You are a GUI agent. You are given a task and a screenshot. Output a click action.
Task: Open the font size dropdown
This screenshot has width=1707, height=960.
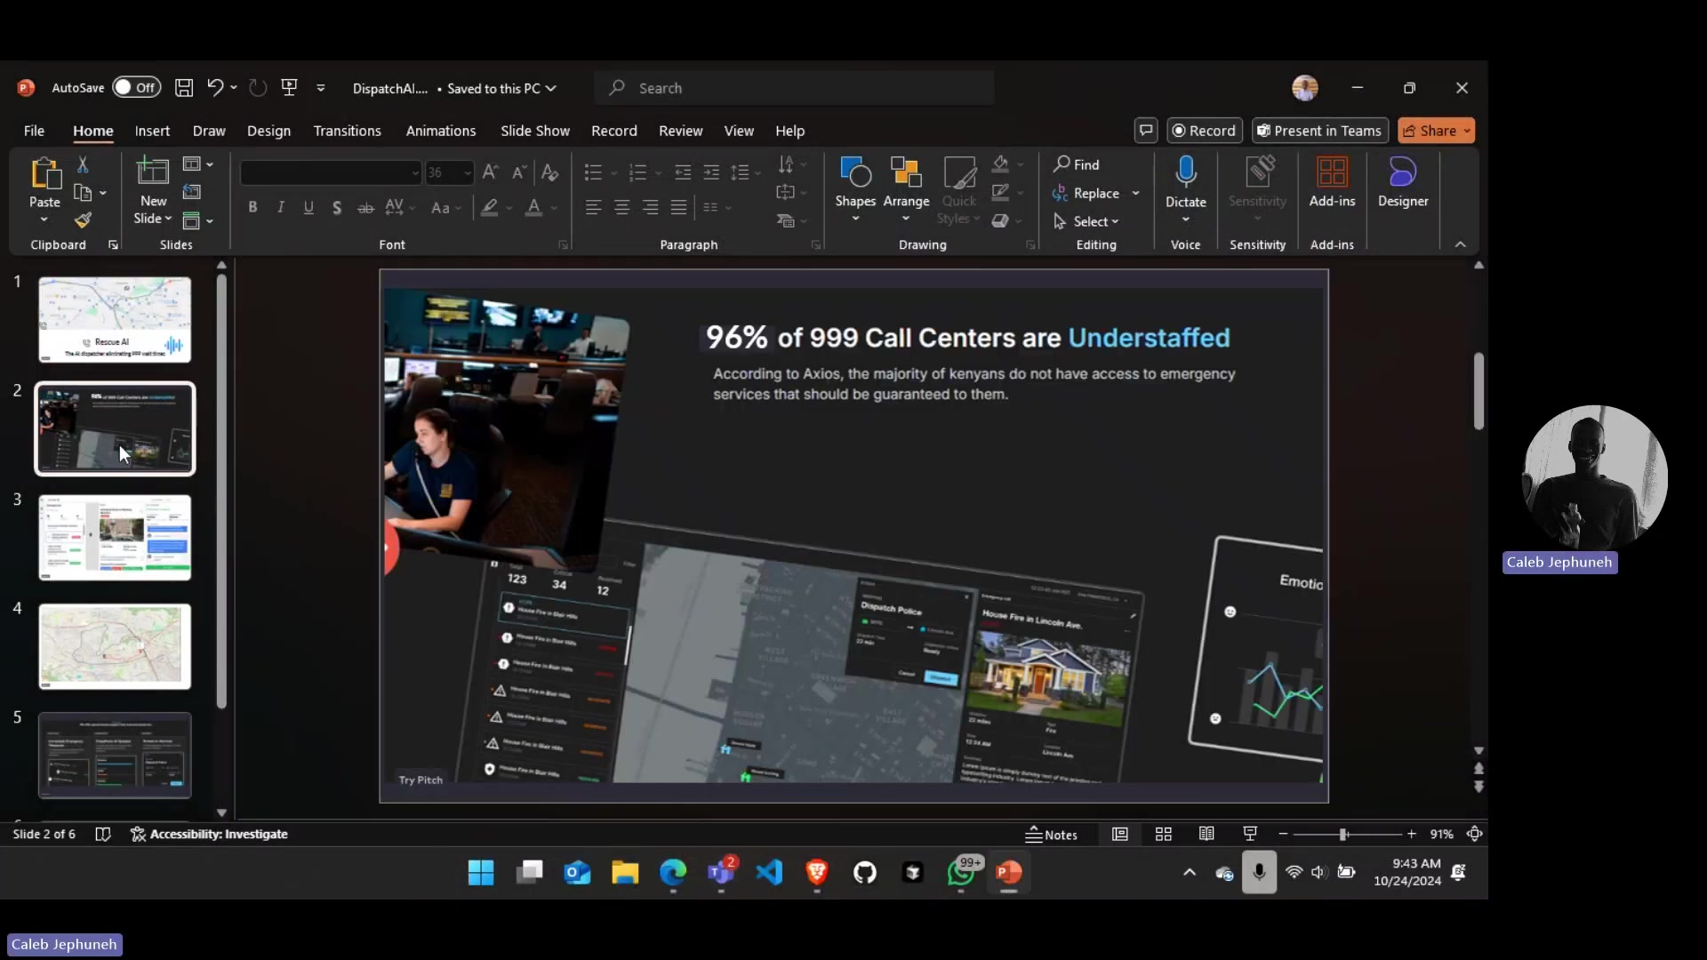[x=467, y=173]
